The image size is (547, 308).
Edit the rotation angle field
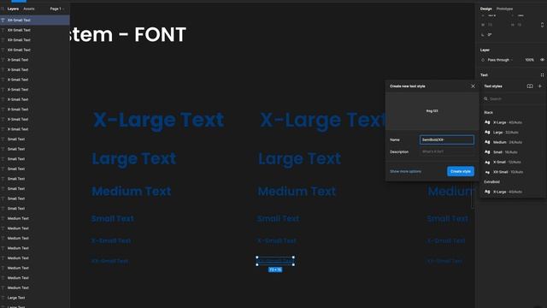[490, 35]
